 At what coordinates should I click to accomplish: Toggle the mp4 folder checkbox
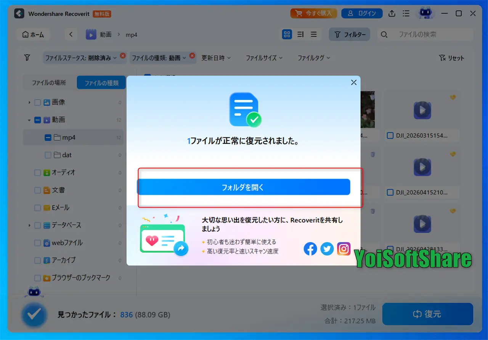point(48,137)
